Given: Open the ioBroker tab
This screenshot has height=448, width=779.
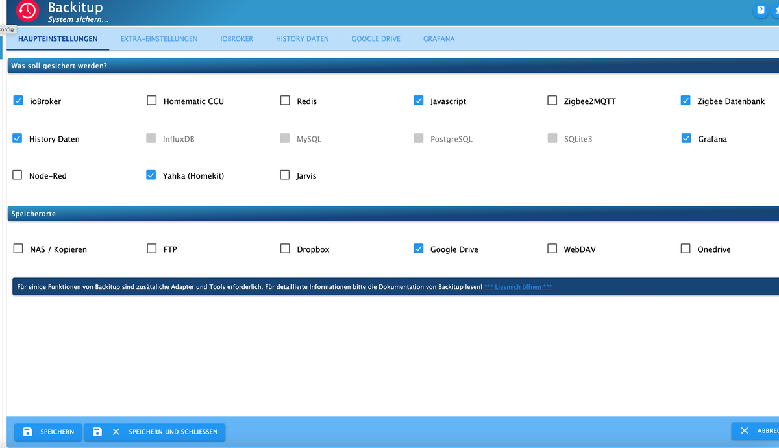Looking at the screenshot, I should point(237,39).
